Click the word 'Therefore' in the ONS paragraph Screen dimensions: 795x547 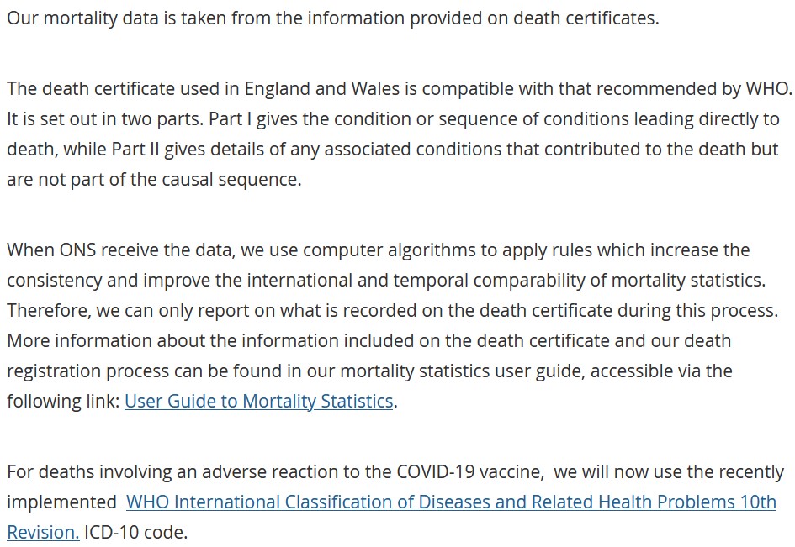click(x=47, y=311)
